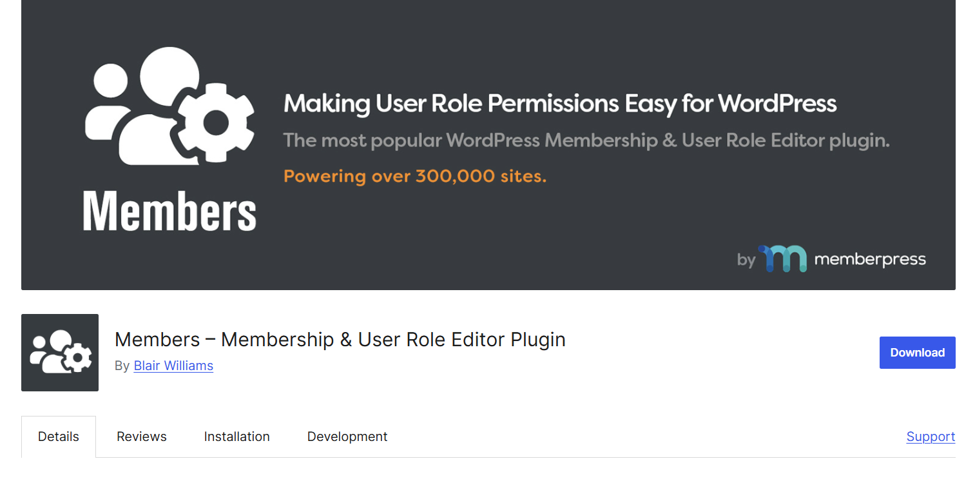Screen dimensions: 975x490
Task: Open the Blair Williams author link
Action: pyautogui.click(x=173, y=366)
